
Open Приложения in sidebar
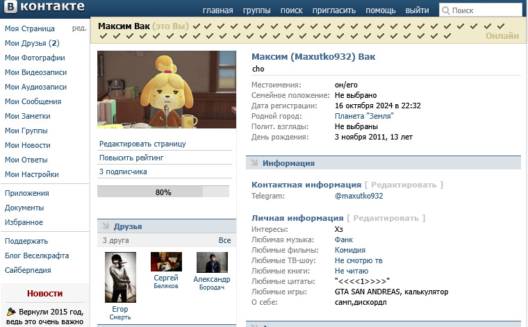click(27, 193)
